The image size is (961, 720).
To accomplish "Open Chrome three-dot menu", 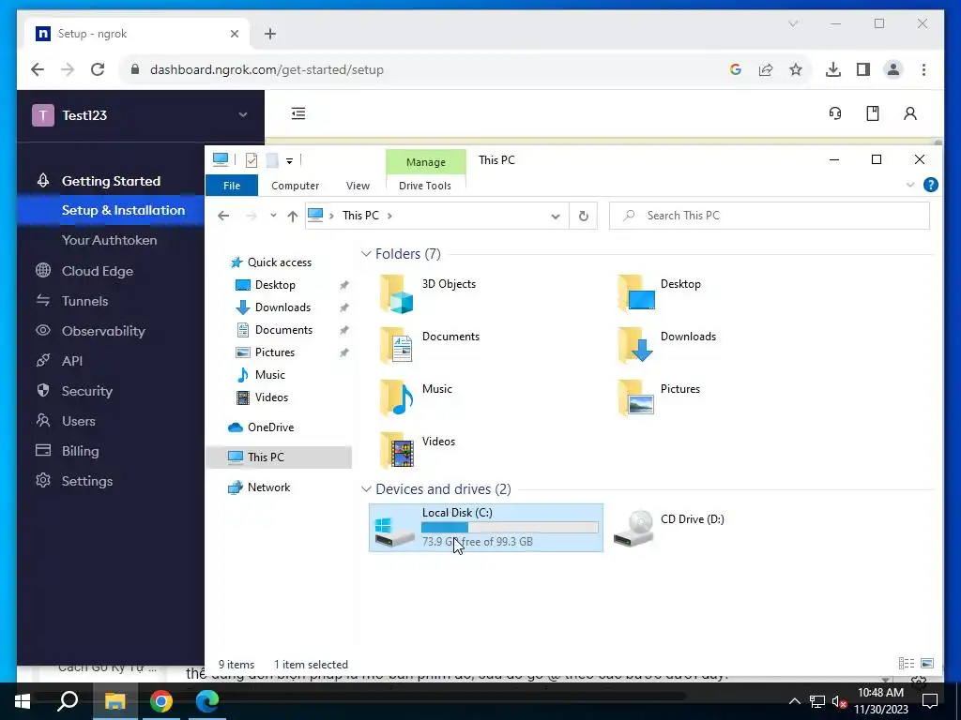I will pyautogui.click(x=923, y=69).
